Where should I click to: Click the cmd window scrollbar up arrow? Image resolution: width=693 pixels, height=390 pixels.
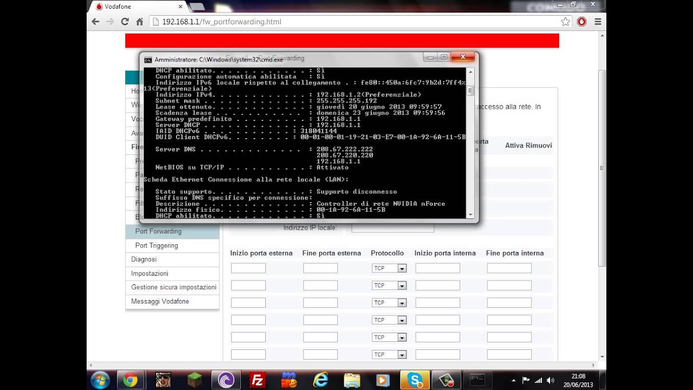click(x=470, y=71)
